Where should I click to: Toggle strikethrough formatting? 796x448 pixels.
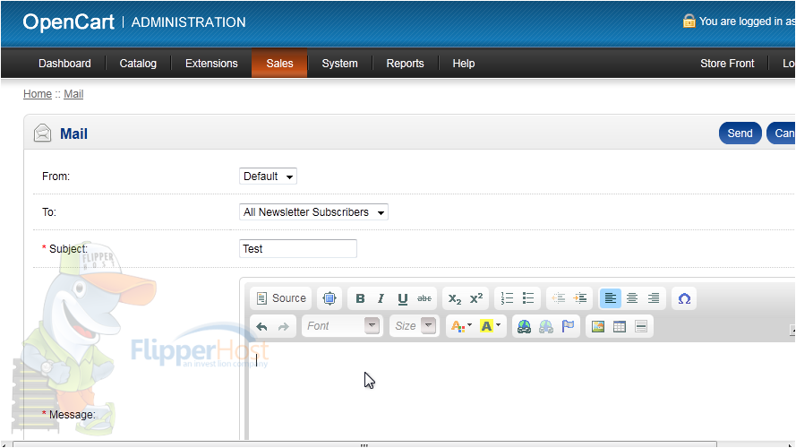click(x=424, y=298)
